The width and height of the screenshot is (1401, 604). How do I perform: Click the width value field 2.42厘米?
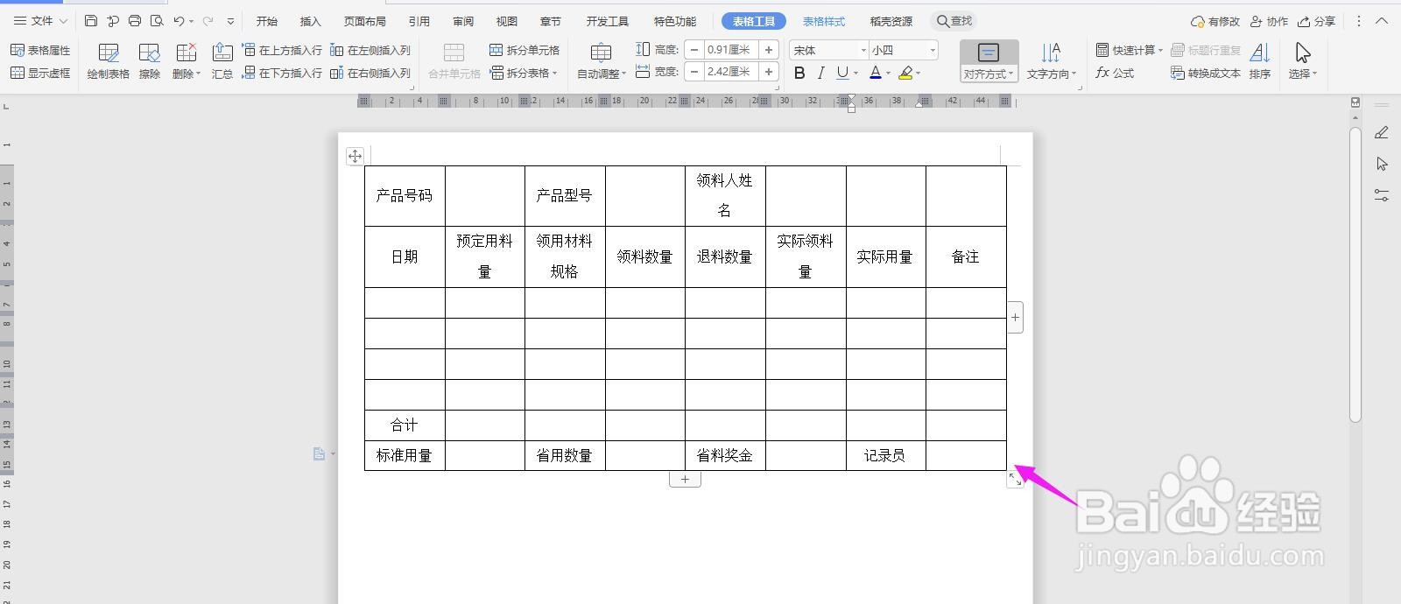click(730, 72)
